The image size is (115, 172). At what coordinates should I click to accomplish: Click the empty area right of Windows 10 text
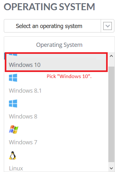73,65
